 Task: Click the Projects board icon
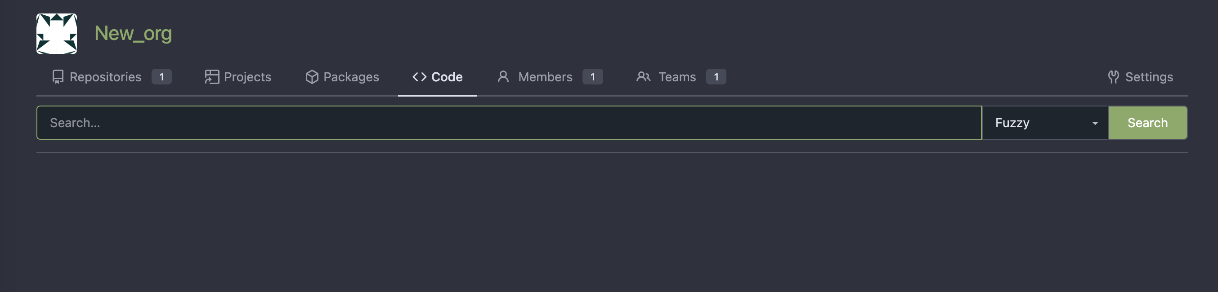pos(212,77)
